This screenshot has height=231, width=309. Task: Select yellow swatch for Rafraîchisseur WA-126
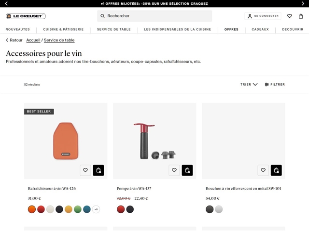coord(69,209)
